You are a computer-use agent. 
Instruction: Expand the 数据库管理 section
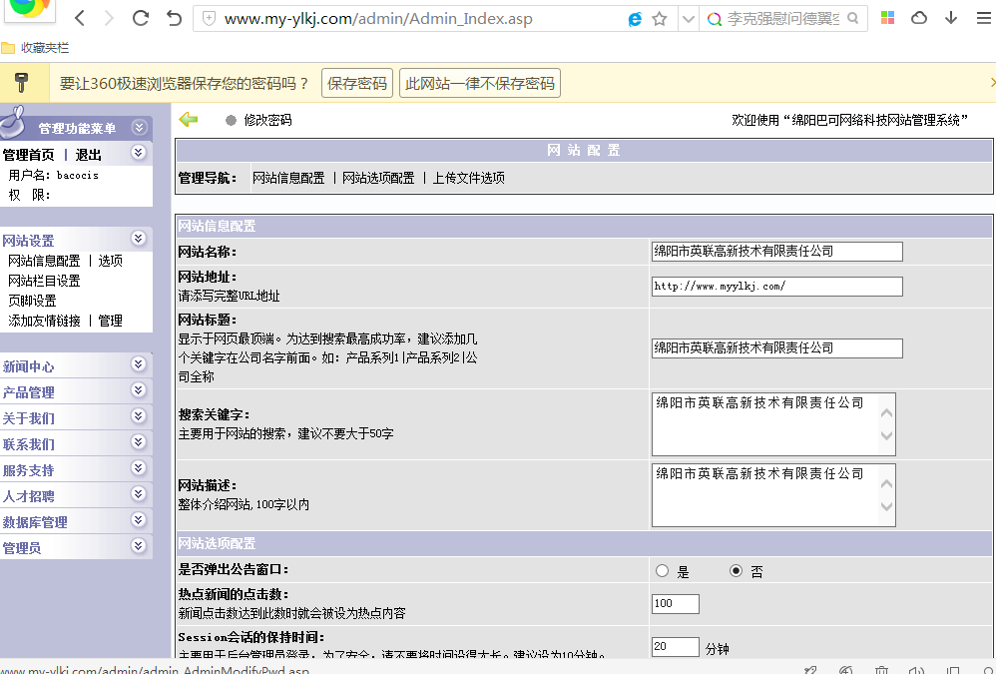138,520
